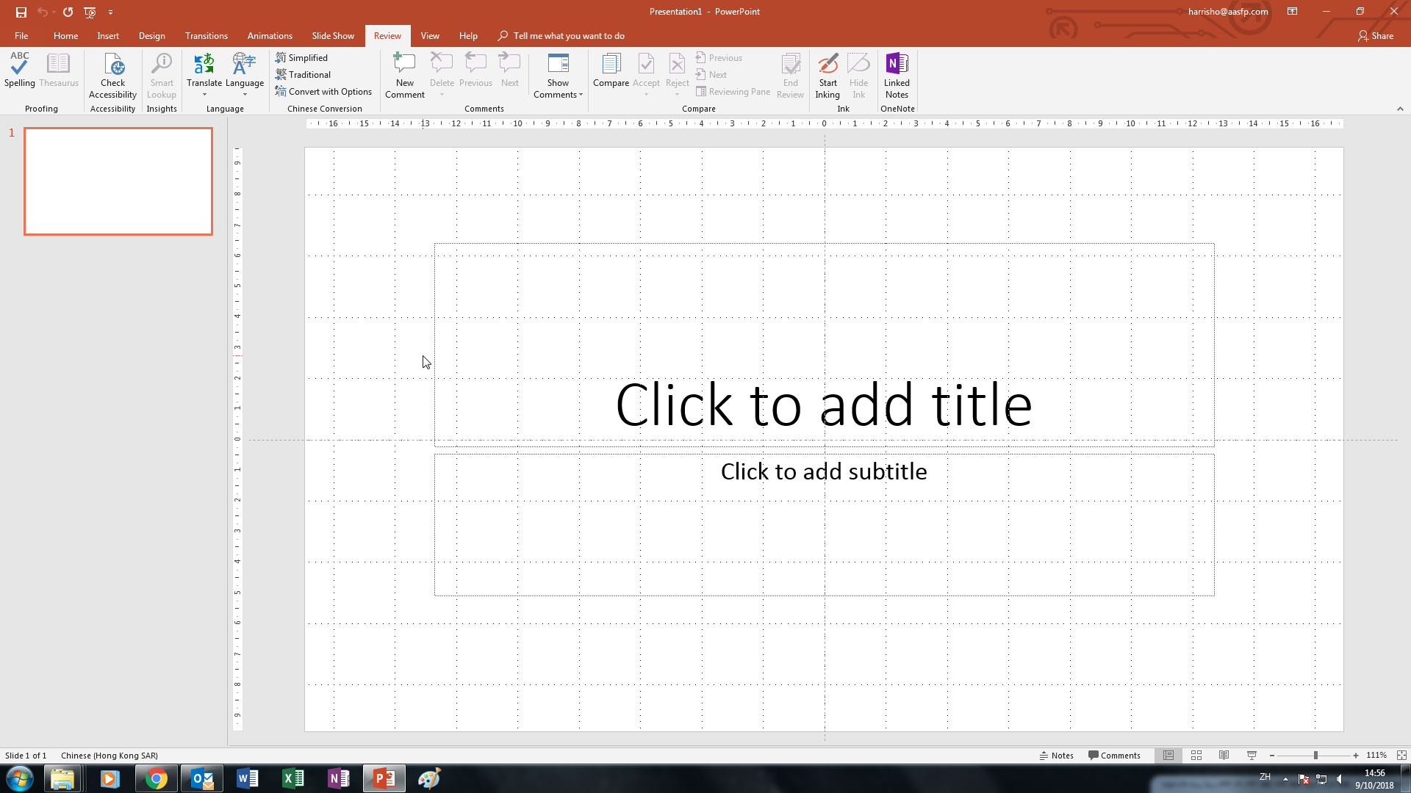Click the Share button
Image resolution: width=1411 pixels, height=793 pixels.
click(1376, 36)
